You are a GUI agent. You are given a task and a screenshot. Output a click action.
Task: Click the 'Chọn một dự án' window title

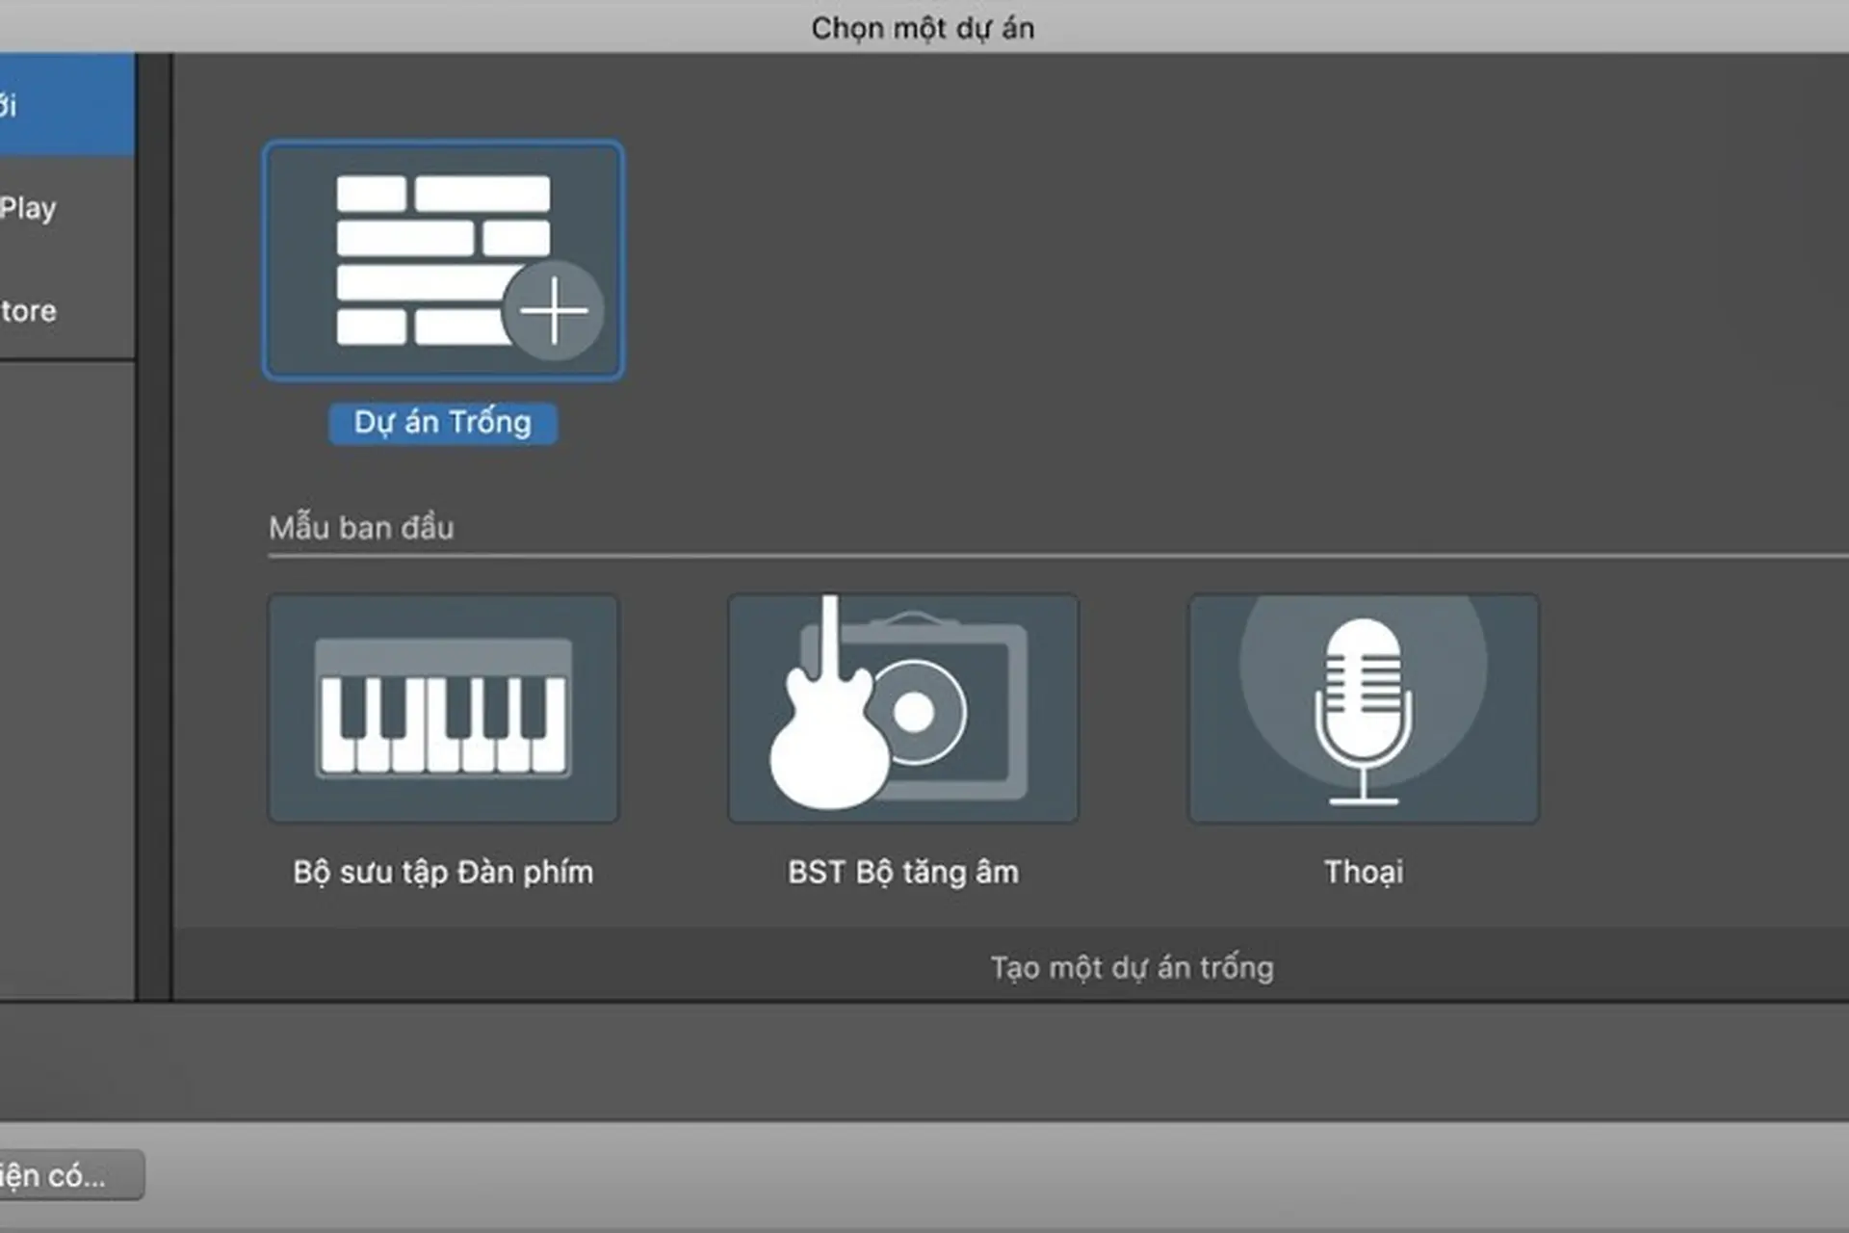point(923,28)
